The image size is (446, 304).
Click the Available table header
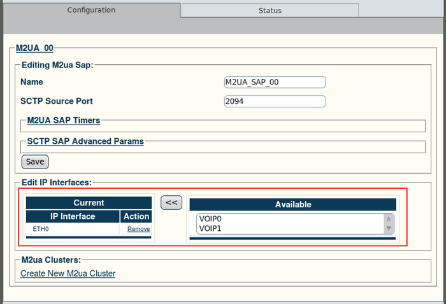[x=293, y=204]
